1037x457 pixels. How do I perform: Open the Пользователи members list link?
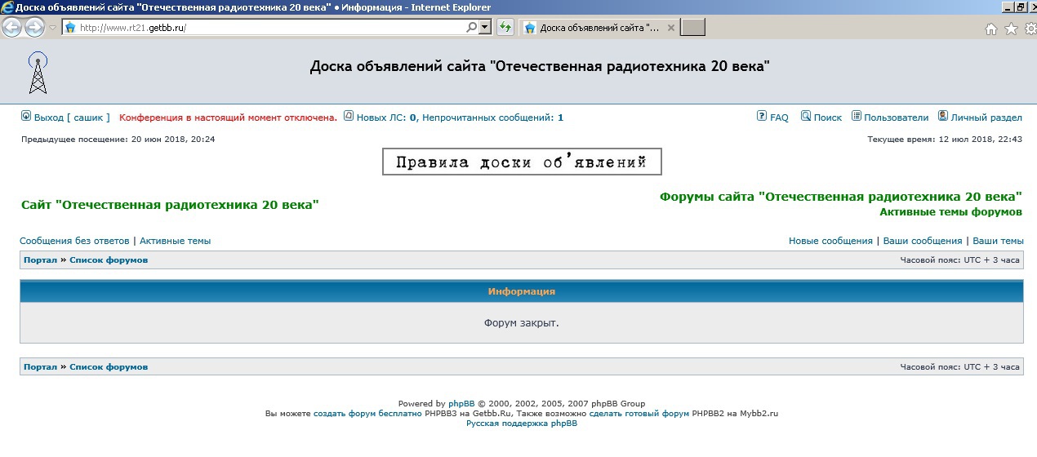(x=897, y=118)
